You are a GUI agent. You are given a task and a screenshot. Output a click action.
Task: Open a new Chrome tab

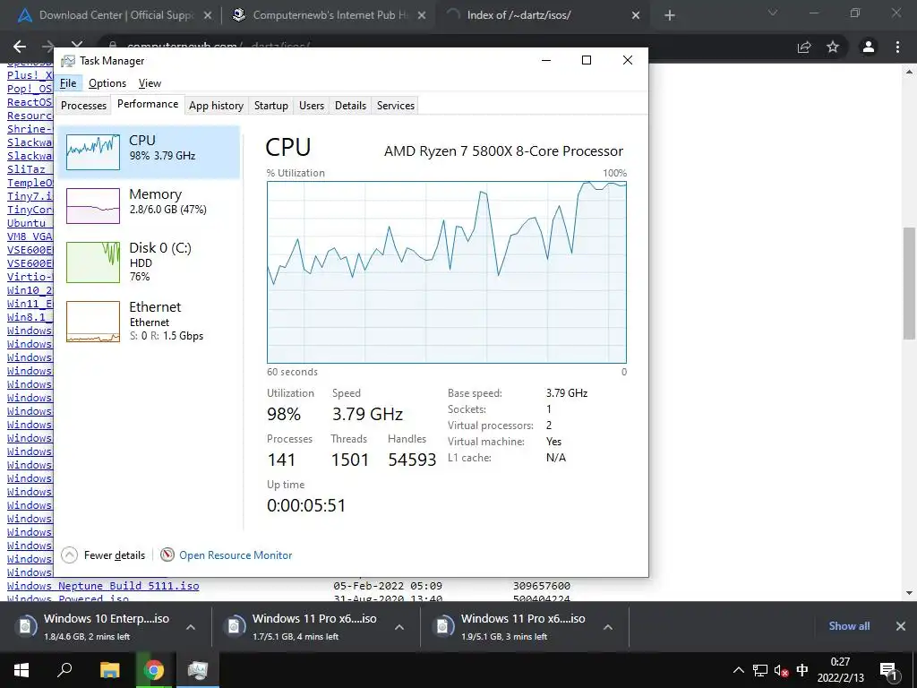670,16
